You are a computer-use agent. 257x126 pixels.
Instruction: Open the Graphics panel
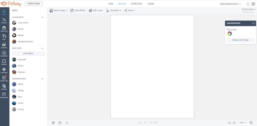(4, 54)
